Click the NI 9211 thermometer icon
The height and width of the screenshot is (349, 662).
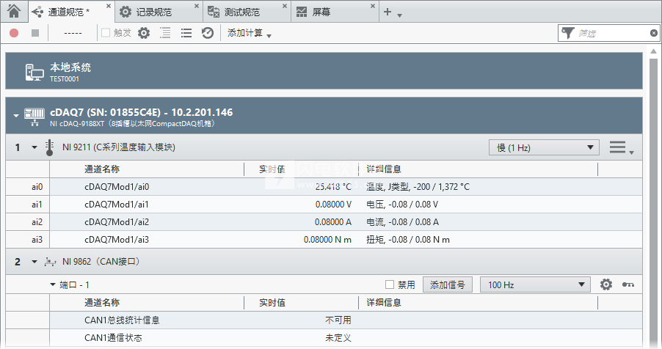[x=49, y=147]
